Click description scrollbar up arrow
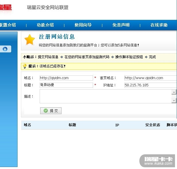177x169 pixels. [174, 92]
